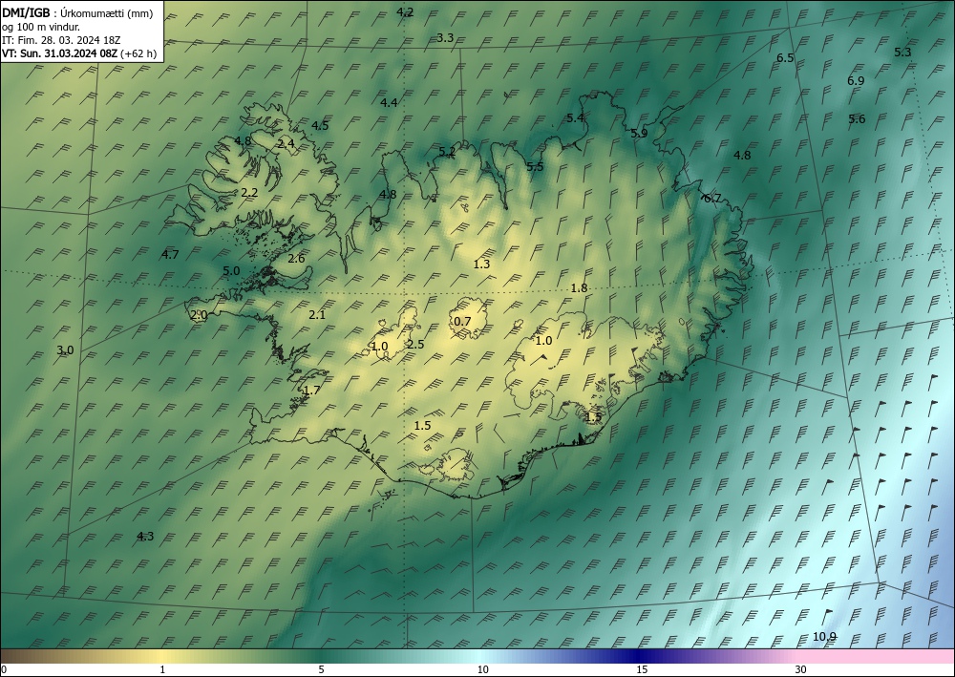Click the color scale tick label 15

tap(642, 669)
